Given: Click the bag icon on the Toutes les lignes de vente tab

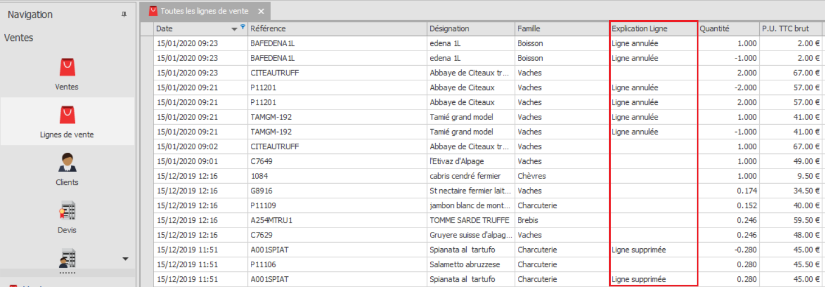Looking at the screenshot, I should [153, 11].
